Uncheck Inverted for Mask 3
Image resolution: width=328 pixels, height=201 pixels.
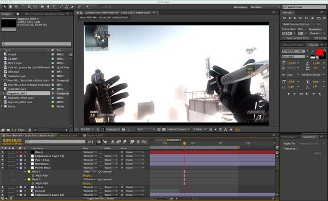99,179
